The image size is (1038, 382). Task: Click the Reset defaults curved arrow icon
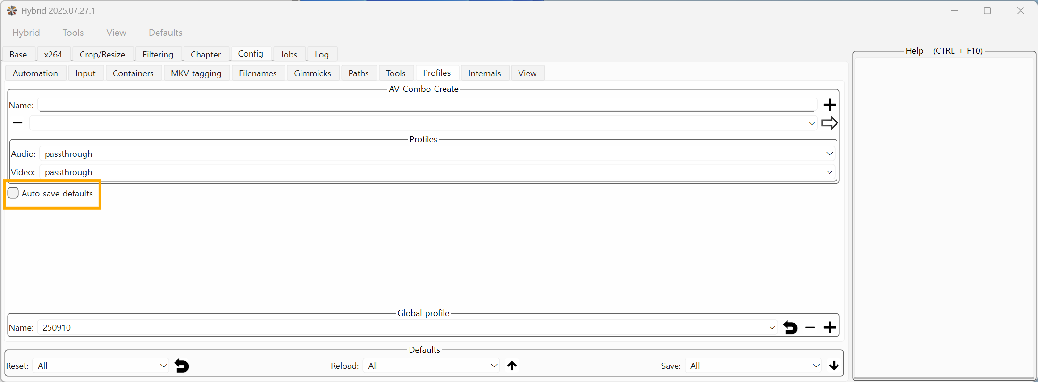182,366
